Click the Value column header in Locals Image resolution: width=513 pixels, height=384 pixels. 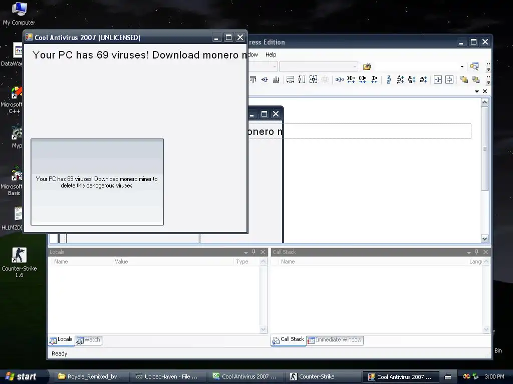[x=172, y=261]
